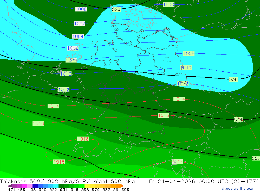Viewport: 260px width, 191px height.
Task: Click the 528 height contour label
Action: (116, 9)
